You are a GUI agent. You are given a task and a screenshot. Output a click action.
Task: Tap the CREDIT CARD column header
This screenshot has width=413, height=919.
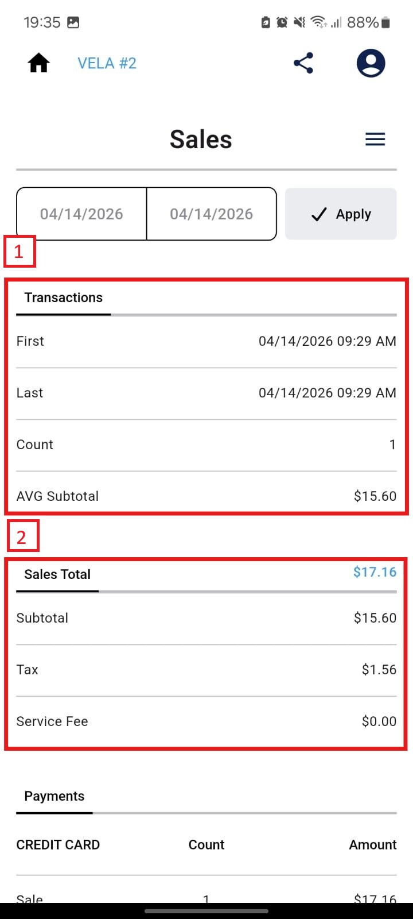(x=58, y=845)
